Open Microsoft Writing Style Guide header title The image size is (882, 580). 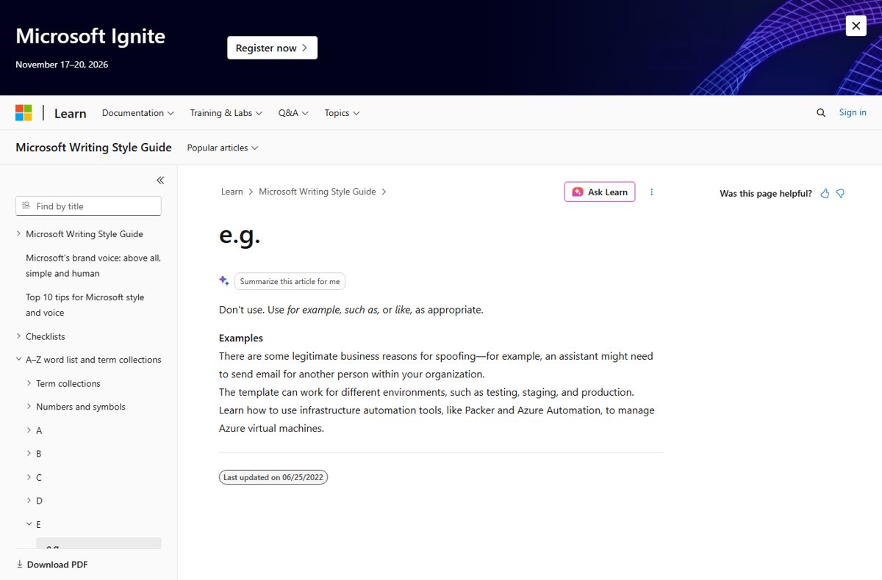point(93,148)
